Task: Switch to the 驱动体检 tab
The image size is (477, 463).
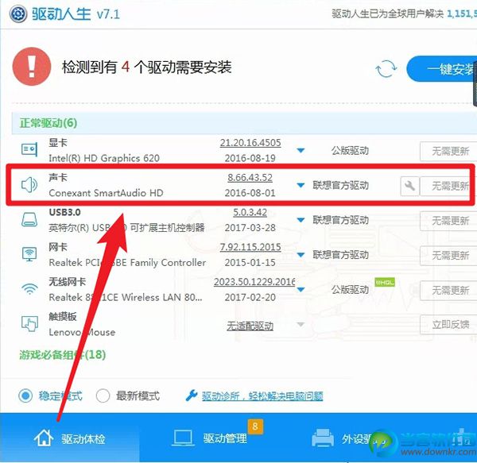Action: point(70,438)
